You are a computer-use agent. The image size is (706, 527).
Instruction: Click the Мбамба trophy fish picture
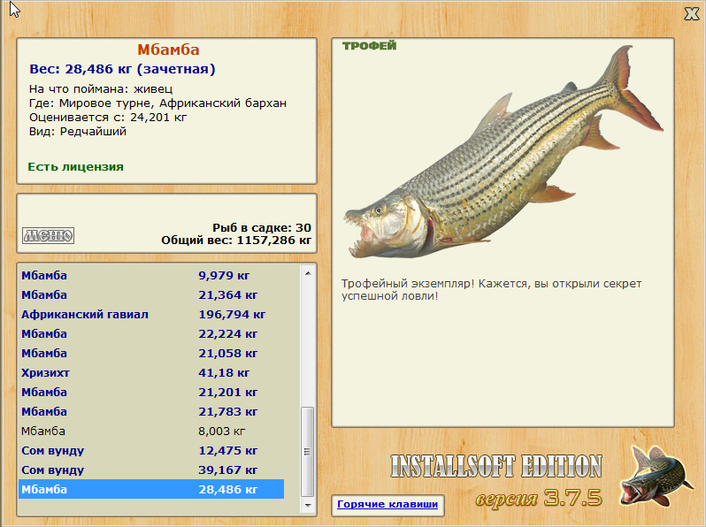point(503,152)
